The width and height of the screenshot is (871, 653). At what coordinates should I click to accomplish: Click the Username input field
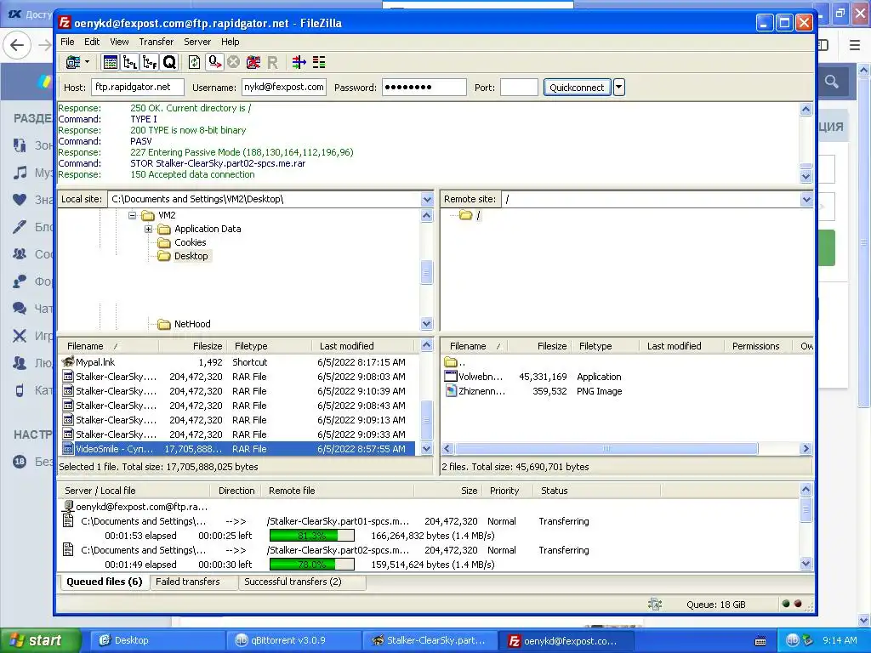click(x=284, y=88)
